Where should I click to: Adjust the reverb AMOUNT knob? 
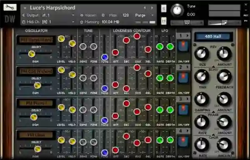(x=224, y=54)
